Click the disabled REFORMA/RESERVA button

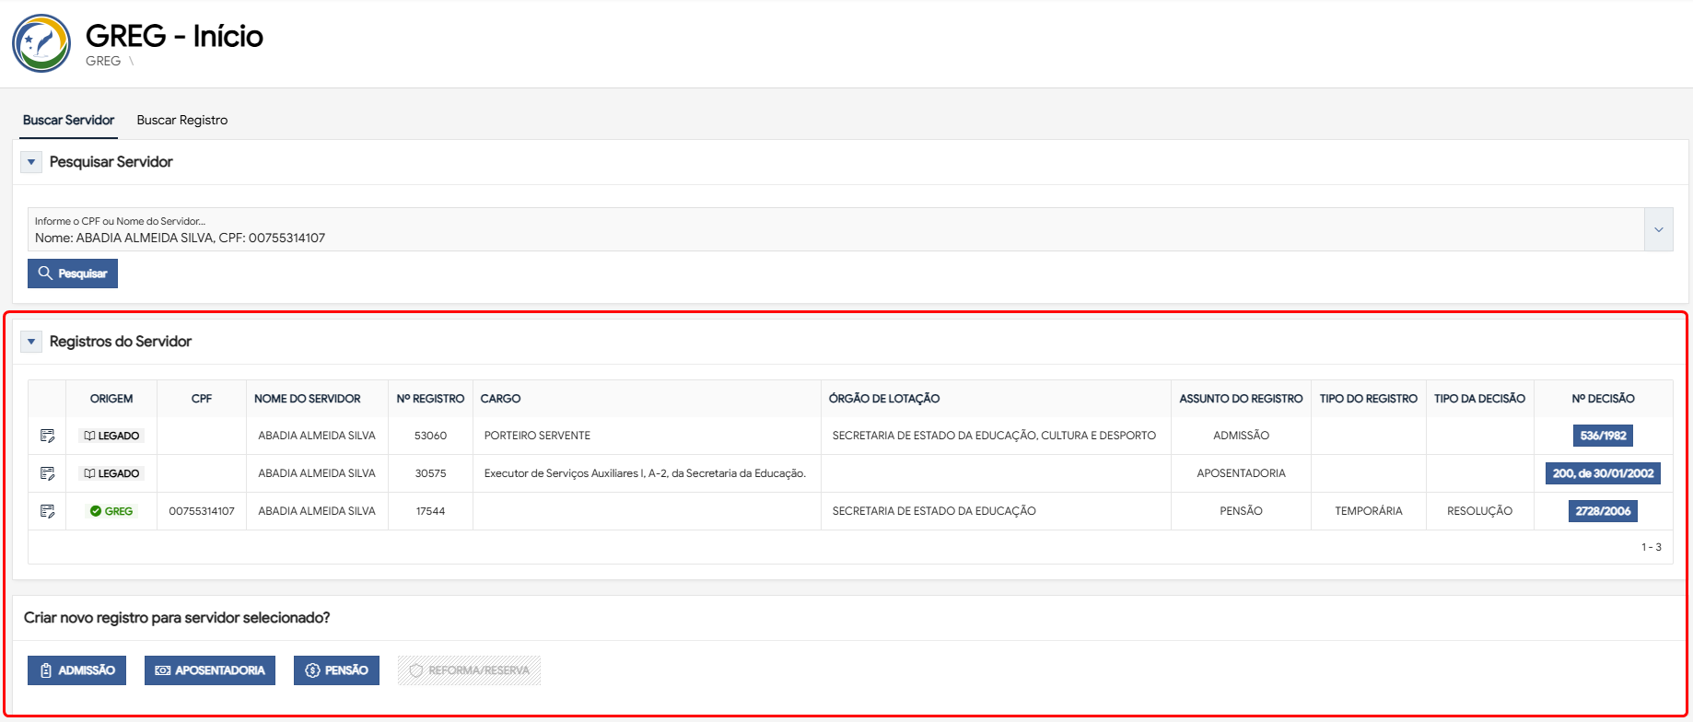tap(469, 670)
